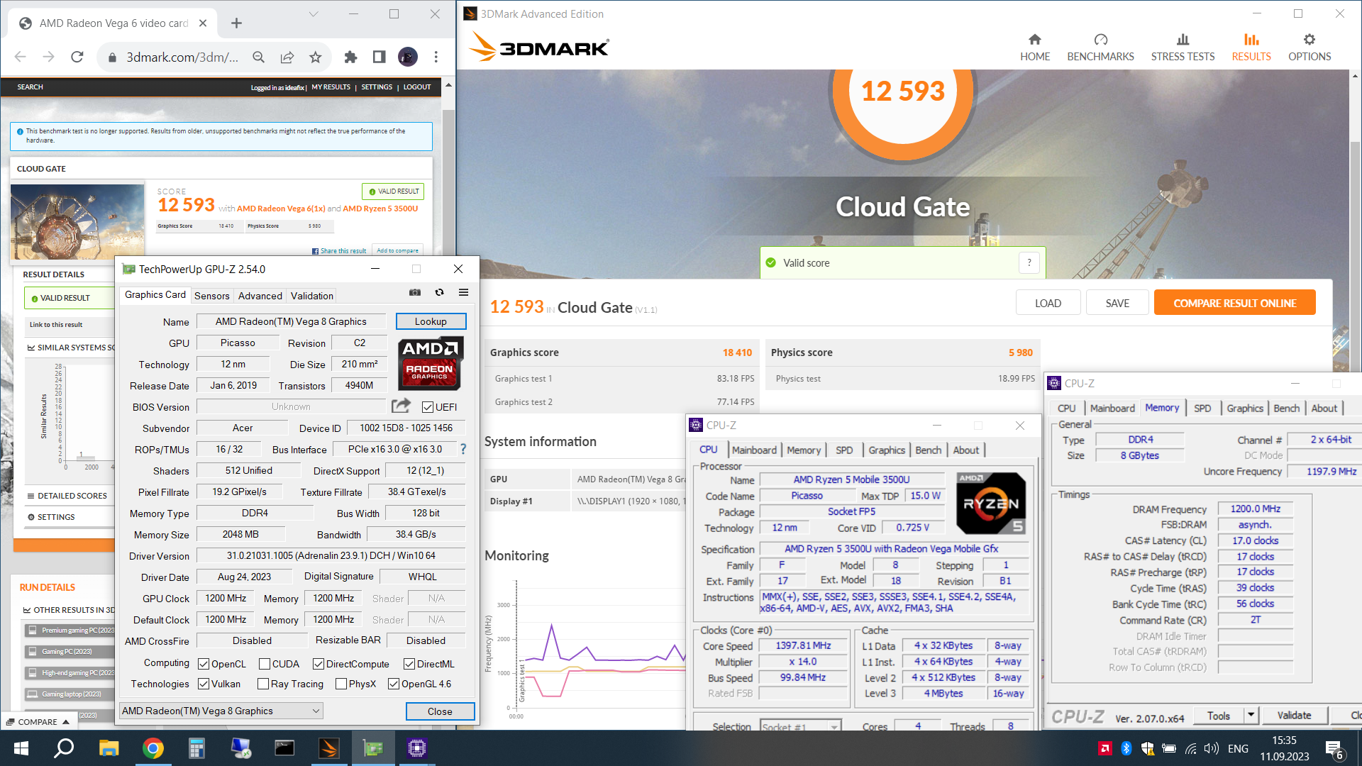
Task: Open CPU-Z socket selection dropdown
Action: [x=800, y=726]
